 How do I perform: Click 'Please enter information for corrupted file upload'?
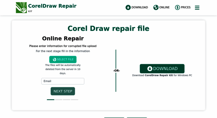pyautogui.click(x=63, y=46)
